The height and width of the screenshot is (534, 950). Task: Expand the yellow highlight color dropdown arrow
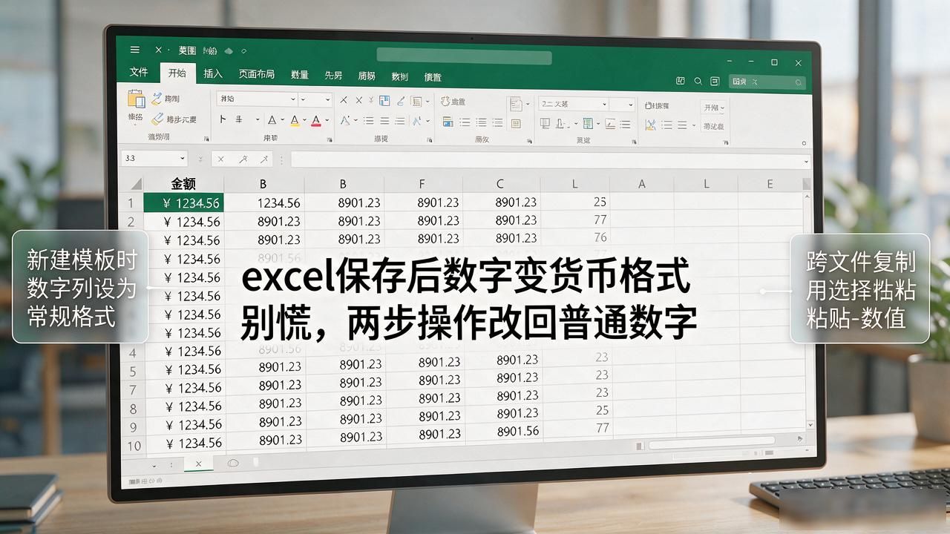(304, 120)
